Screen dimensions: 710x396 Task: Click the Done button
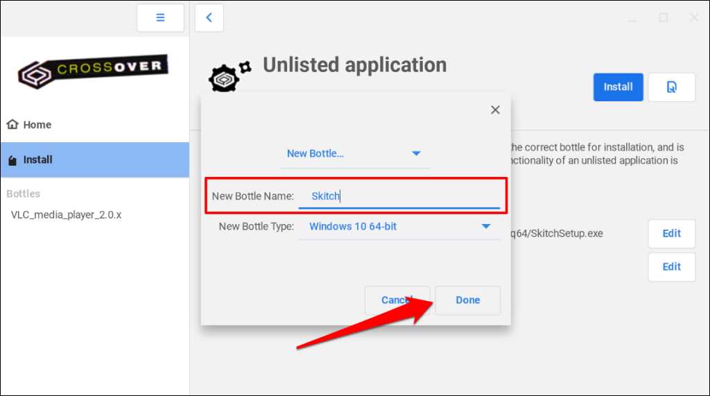point(468,300)
